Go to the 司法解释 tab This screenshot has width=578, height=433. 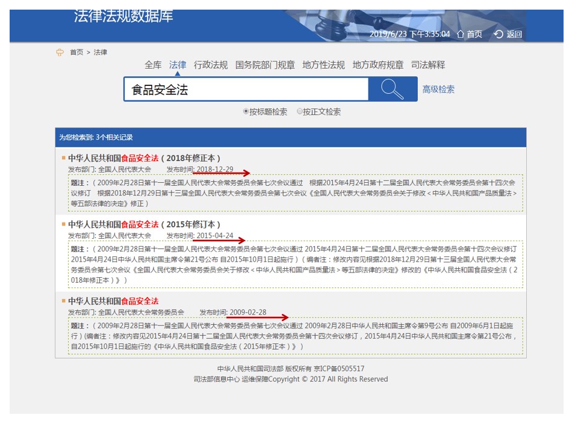point(428,65)
